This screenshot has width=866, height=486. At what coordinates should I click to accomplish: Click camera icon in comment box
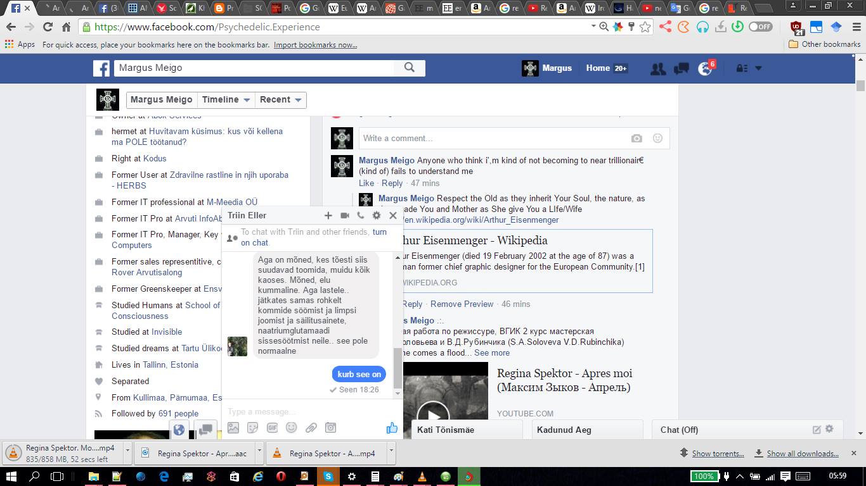(637, 138)
